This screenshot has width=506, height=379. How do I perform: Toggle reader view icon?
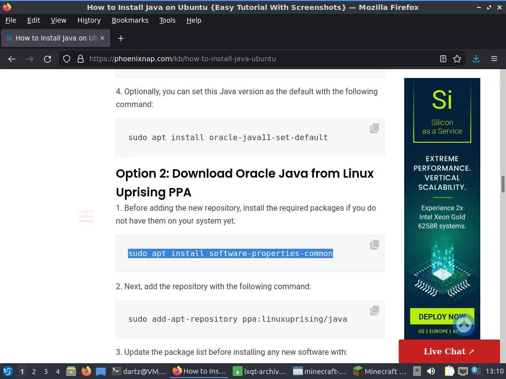click(x=443, y=59)
